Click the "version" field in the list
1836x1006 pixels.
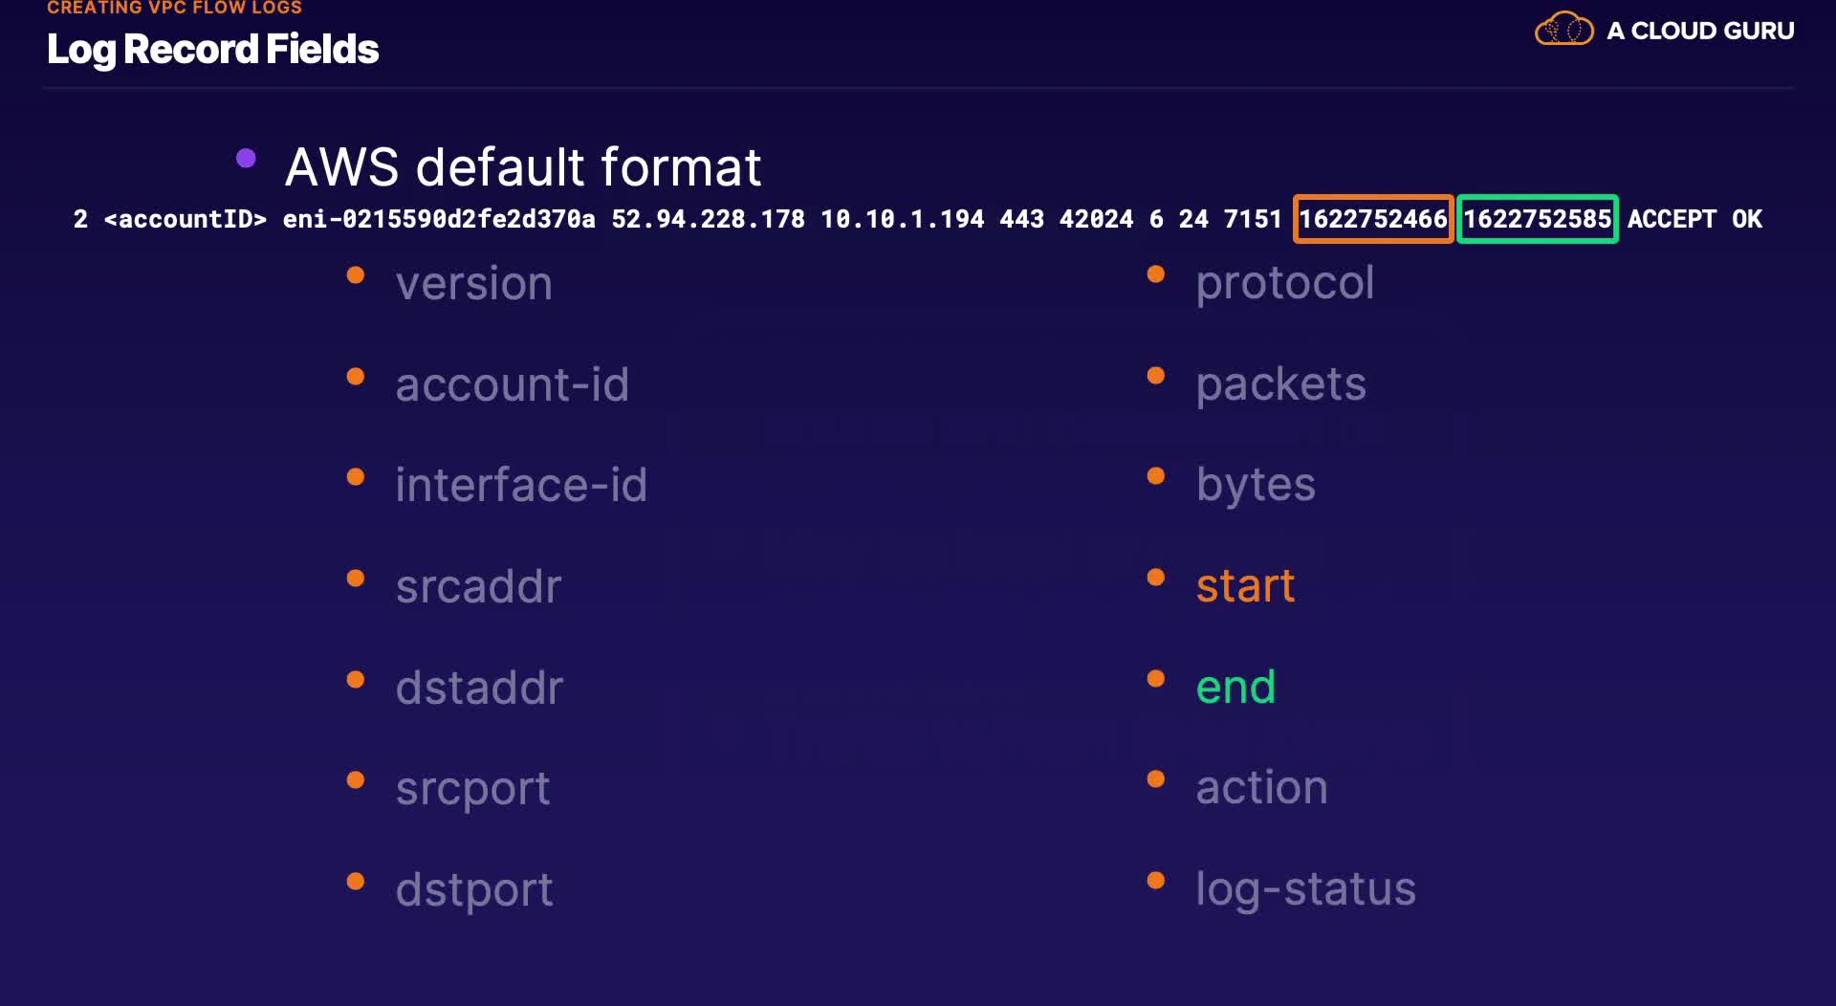[474, 284]
